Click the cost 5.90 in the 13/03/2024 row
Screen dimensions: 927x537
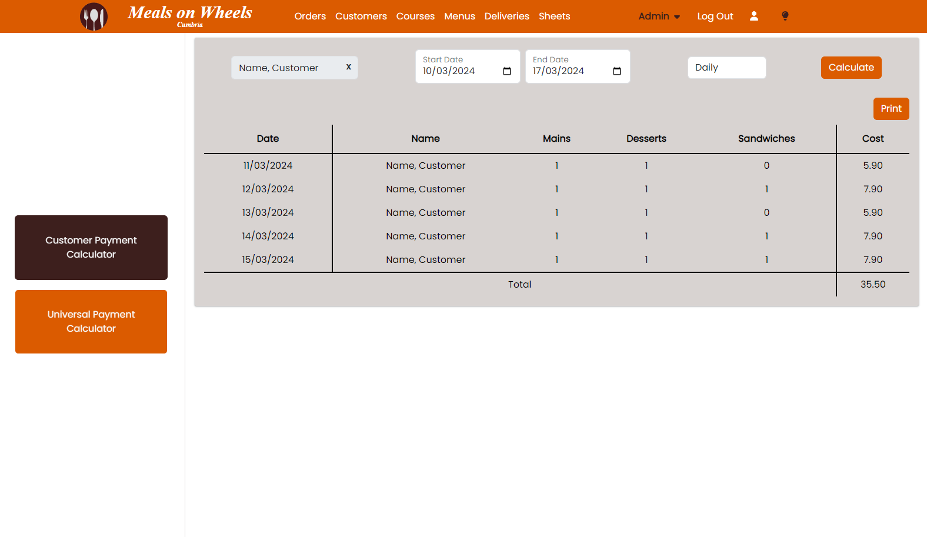click(873, 213)
